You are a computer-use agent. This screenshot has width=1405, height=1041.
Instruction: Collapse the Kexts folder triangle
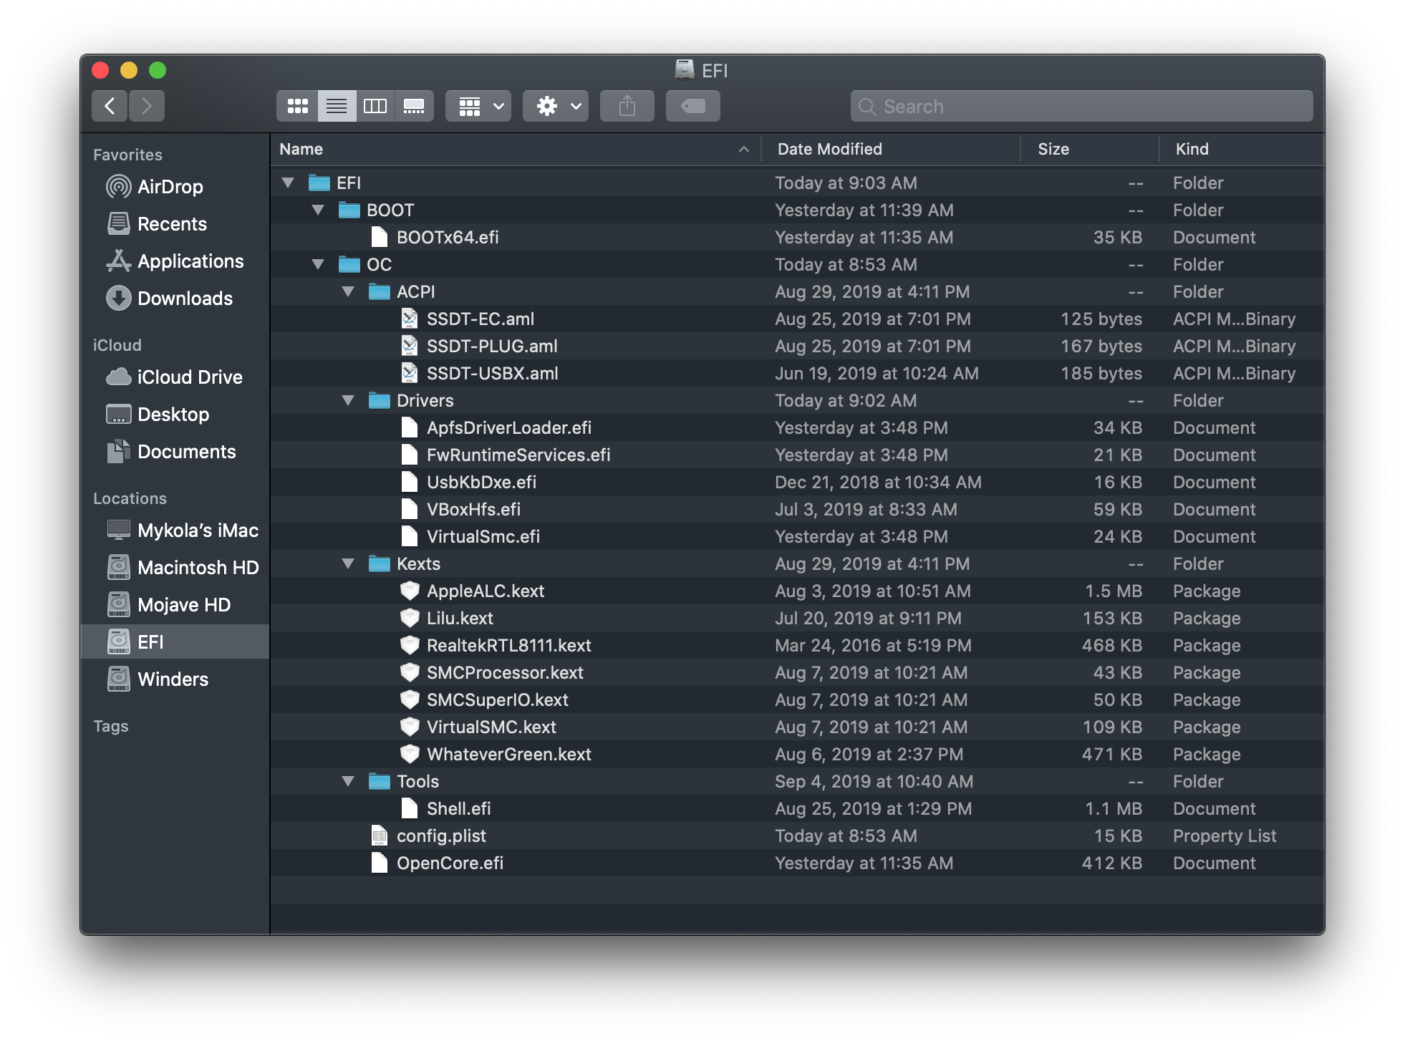[348, 563]
